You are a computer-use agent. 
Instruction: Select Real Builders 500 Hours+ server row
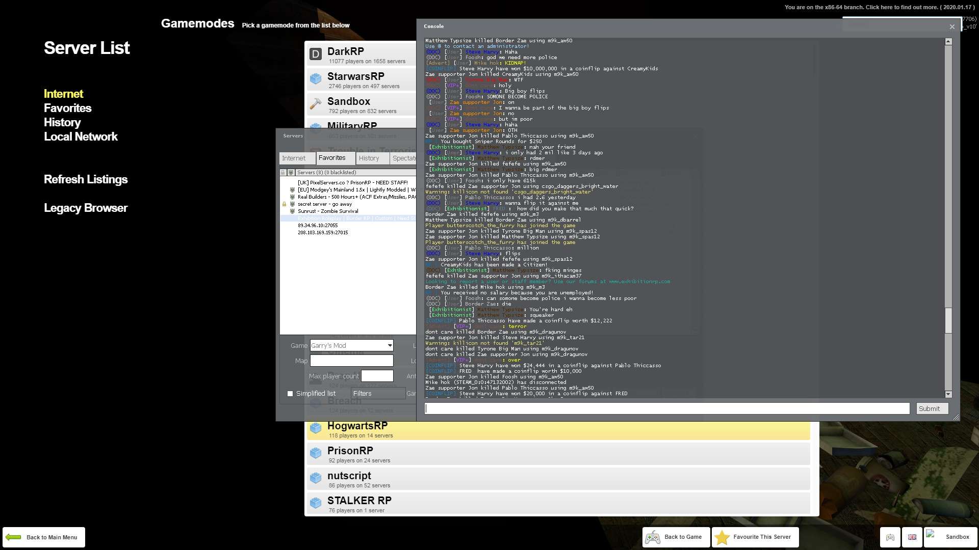pyautogui.click(x=348, y=197)
